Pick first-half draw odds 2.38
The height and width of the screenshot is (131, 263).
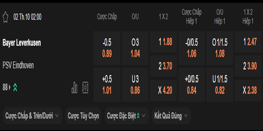click(248, 90)
